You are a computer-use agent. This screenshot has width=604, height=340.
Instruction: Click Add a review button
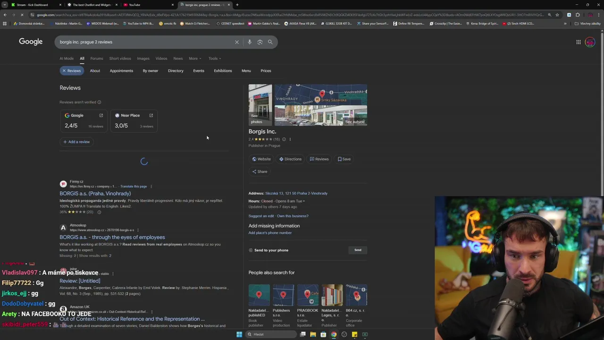76,142
